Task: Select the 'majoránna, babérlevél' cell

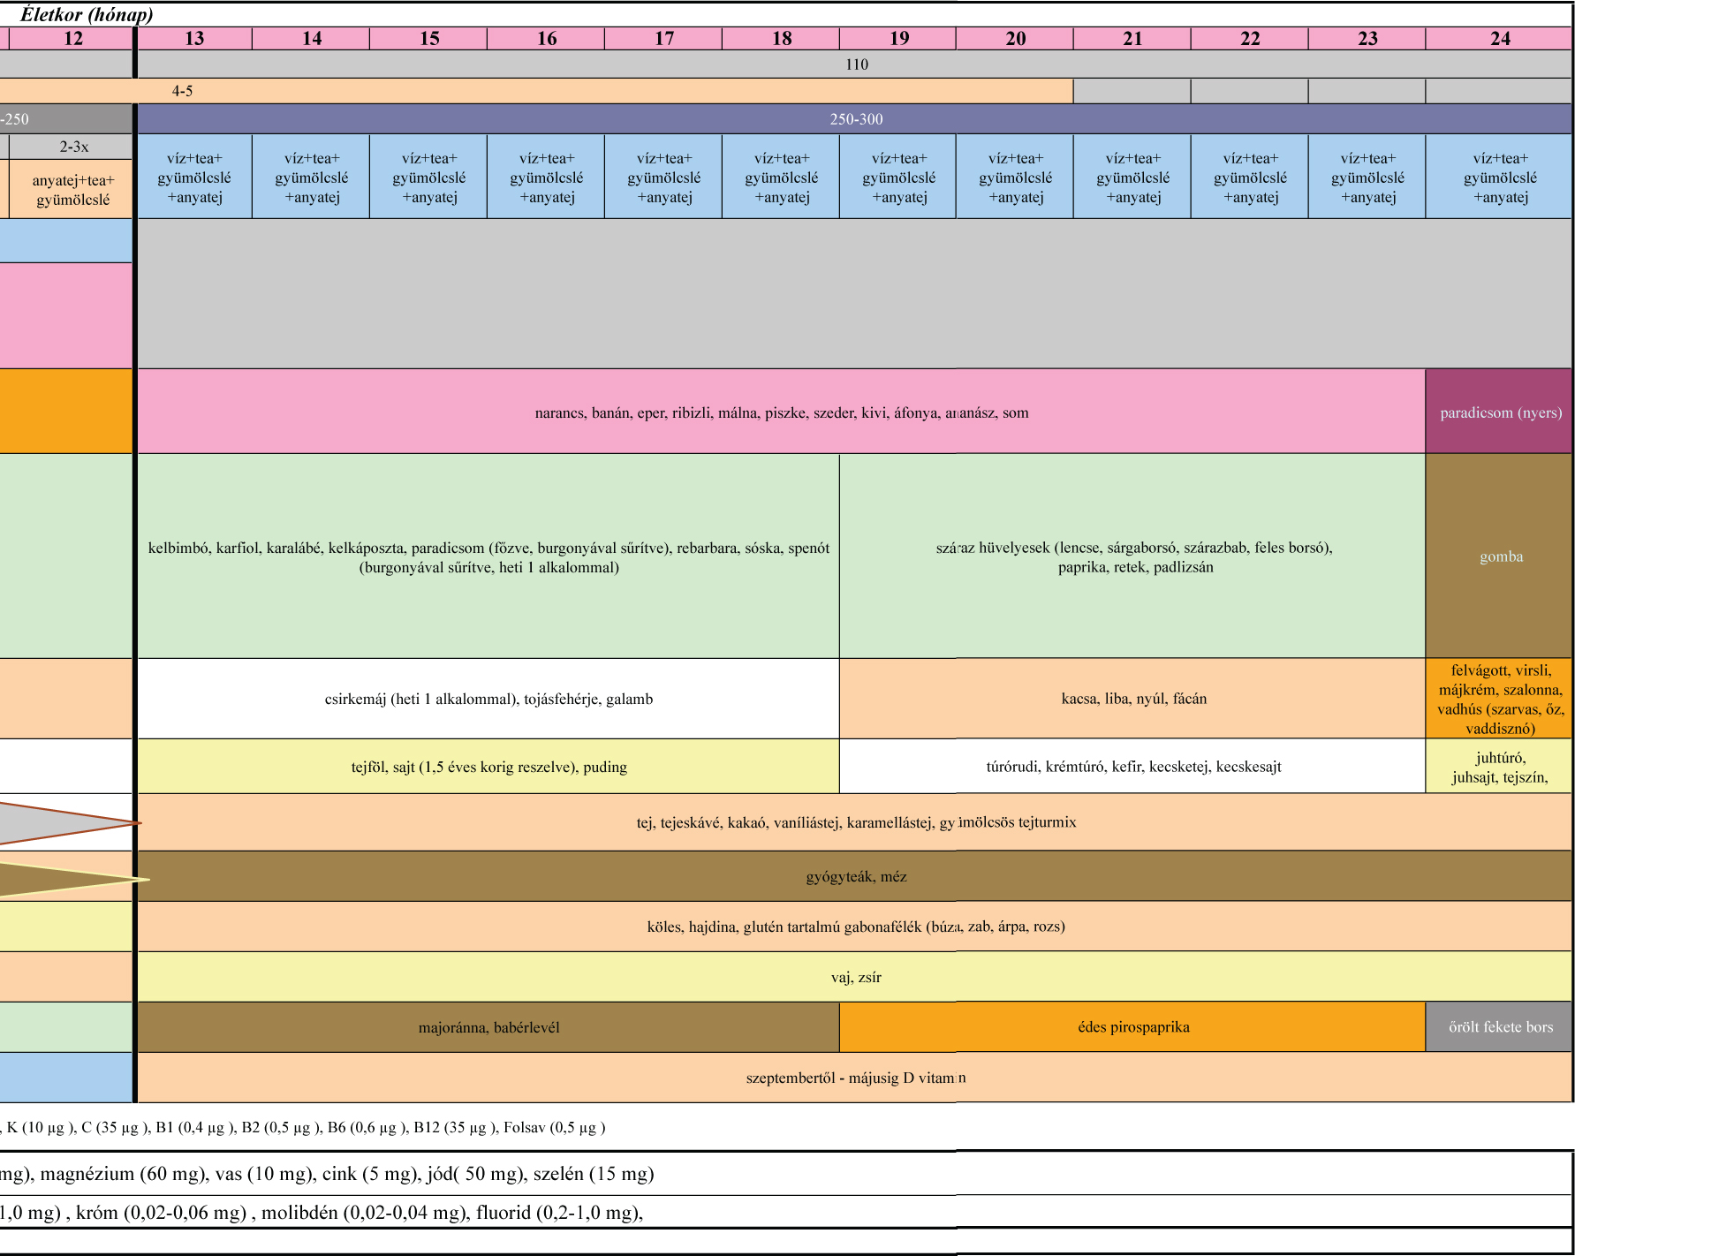Action: tap(488, 1027)
